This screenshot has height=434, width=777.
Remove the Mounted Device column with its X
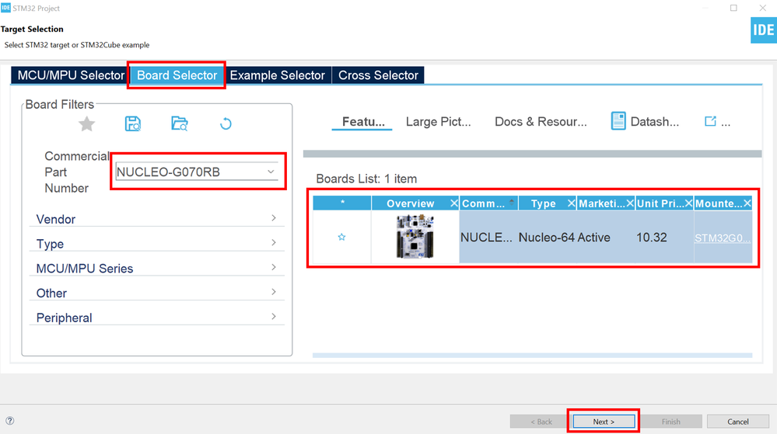tap(747, 203)
